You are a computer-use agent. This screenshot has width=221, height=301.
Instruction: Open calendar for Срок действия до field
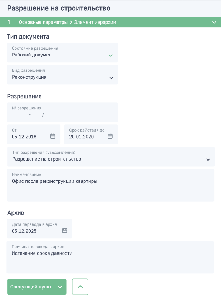(110, 136)
